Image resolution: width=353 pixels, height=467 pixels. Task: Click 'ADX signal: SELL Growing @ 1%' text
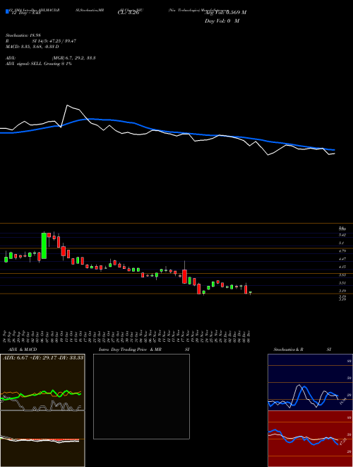pos(39,64)
